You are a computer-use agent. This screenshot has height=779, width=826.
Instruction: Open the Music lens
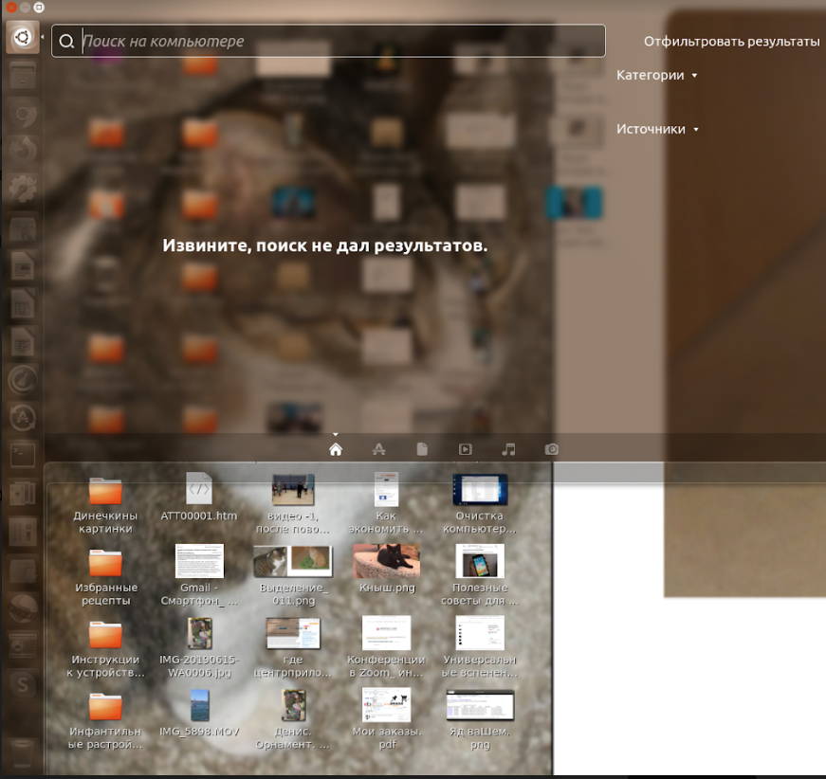(508, 449)
